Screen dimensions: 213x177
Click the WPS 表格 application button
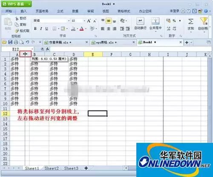[16, 4]
